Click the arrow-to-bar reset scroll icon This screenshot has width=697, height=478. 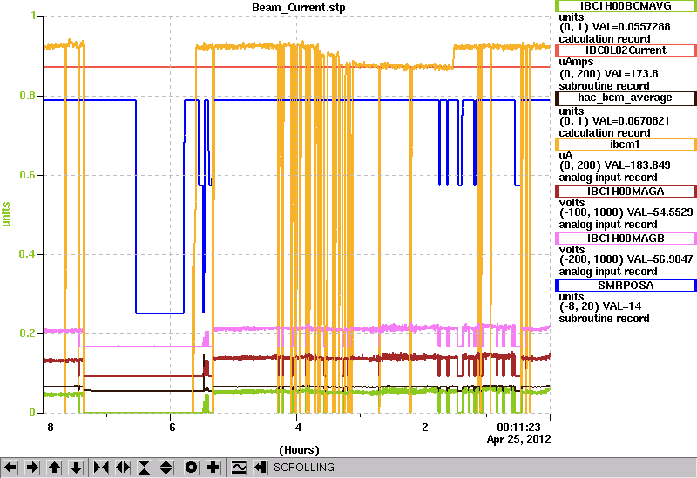261,468
